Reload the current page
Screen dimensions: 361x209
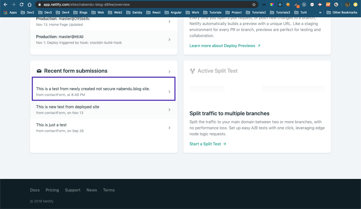pos(22,5)
